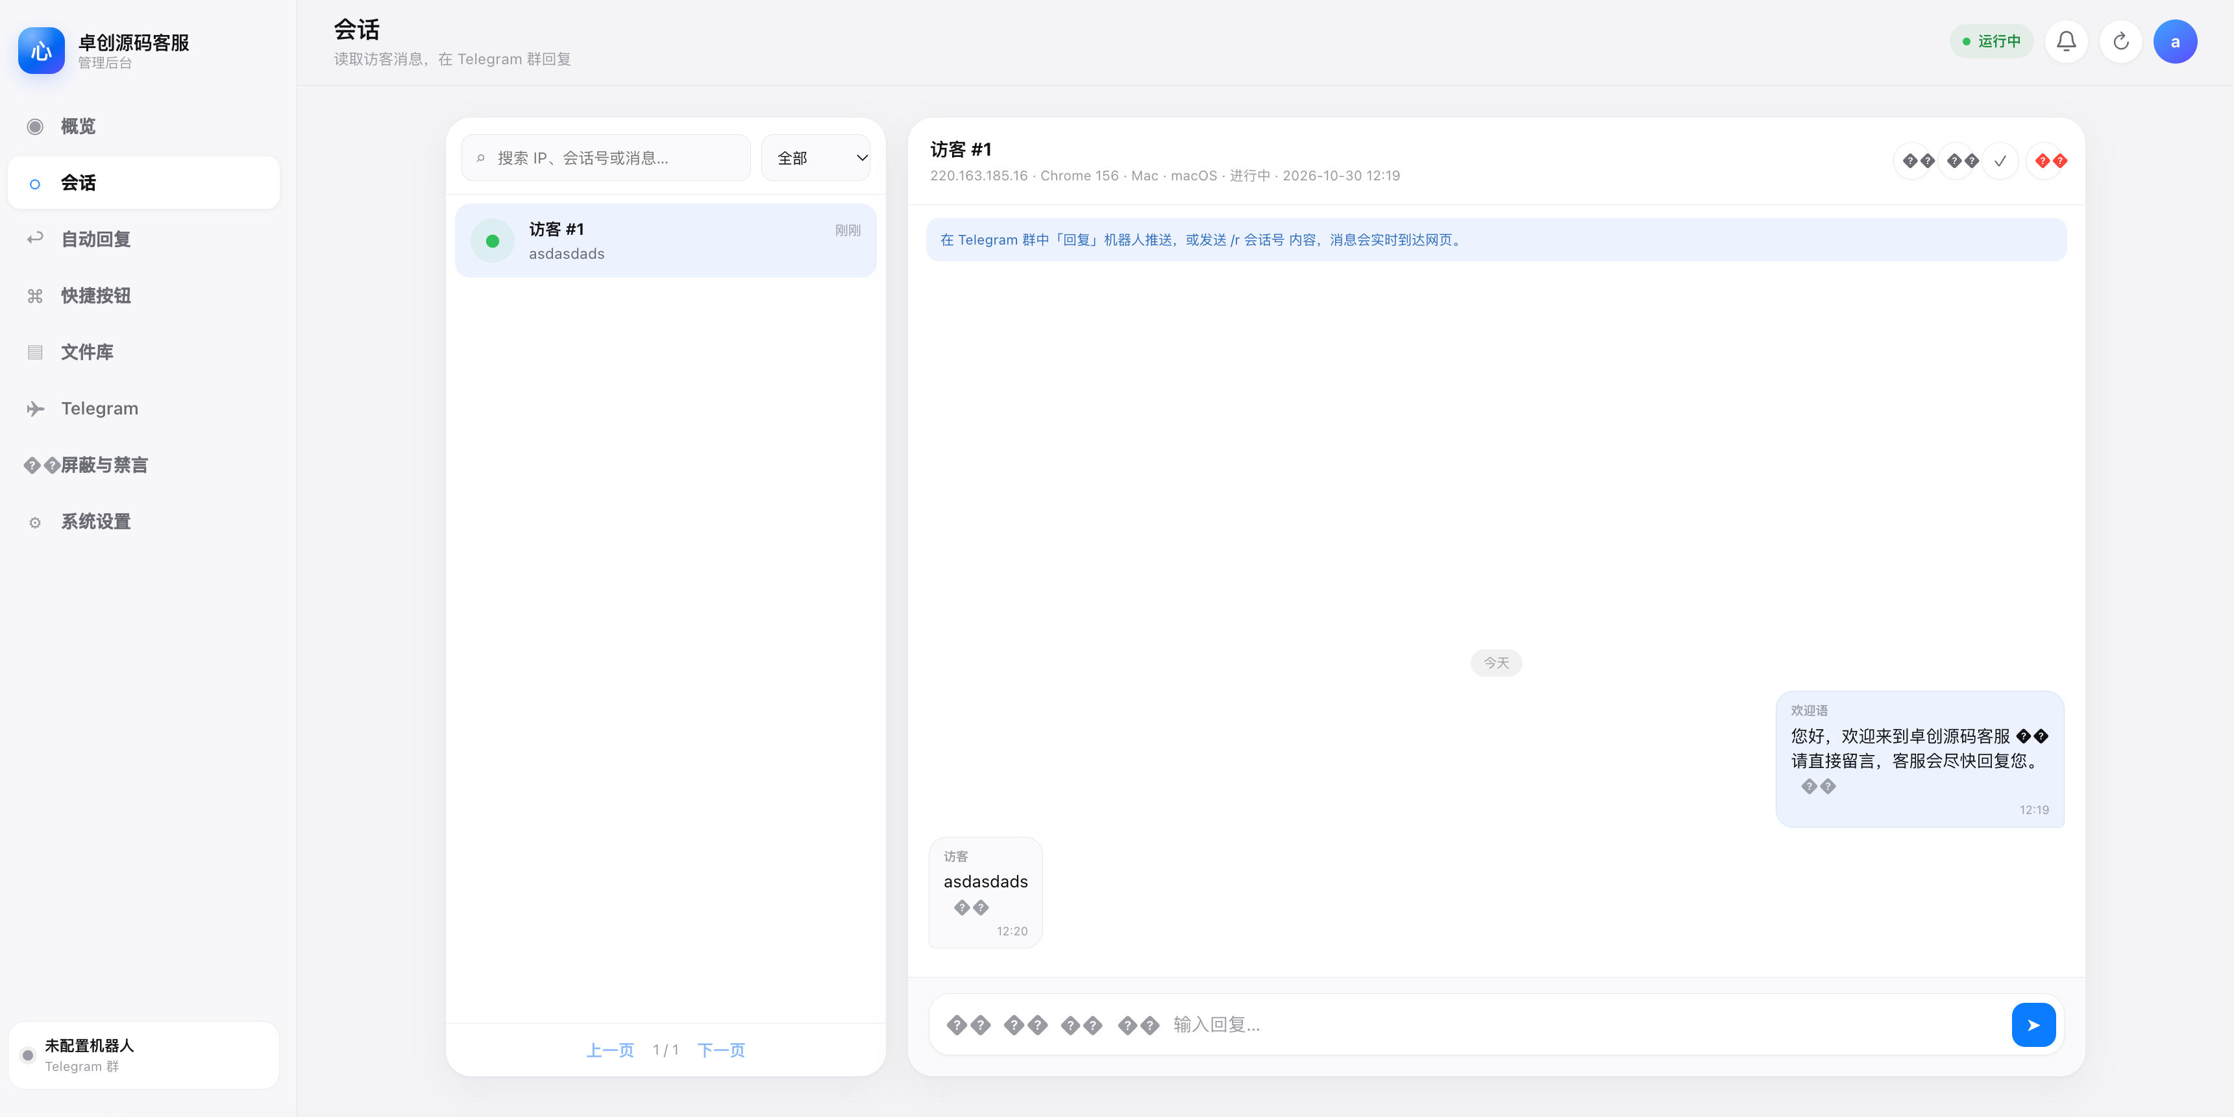
Task: Click the 今天 date separator
Action: click(1496, 663)
